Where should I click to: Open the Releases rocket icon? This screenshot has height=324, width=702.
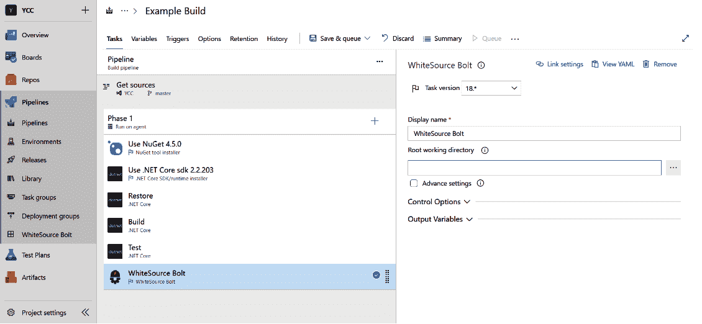[11, 160]
